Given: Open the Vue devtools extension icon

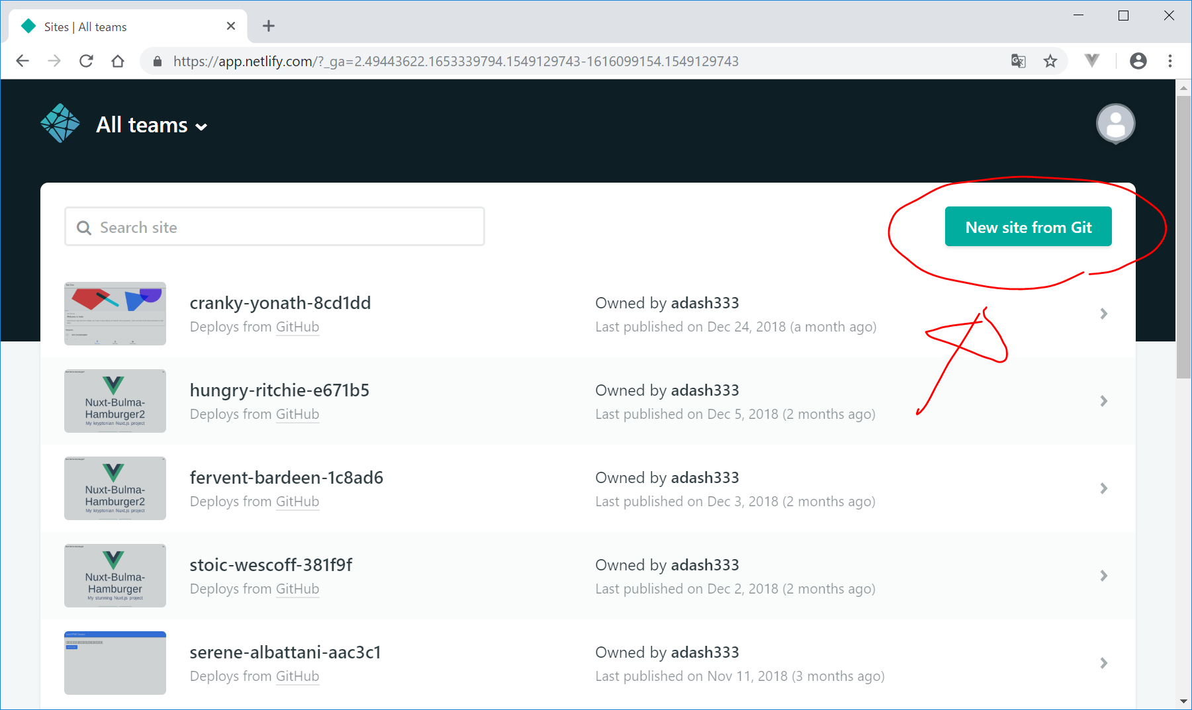Looking at the screenshot, I should pos(1092,61).
